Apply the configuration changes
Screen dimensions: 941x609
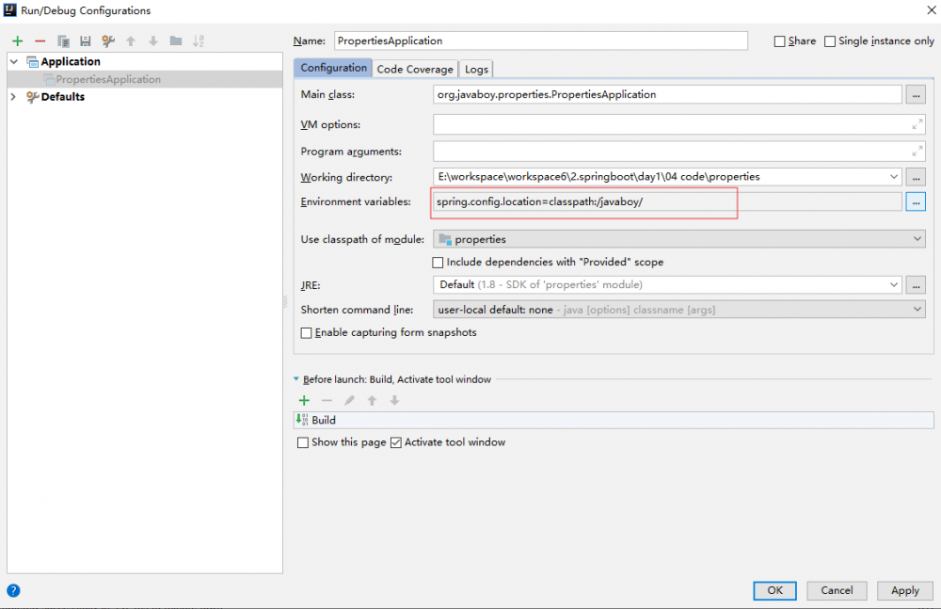[x=904, y=590]
